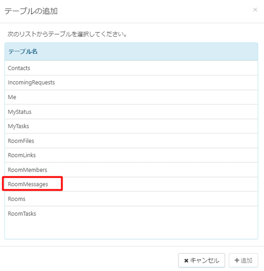Select the highlighted RoomMessages table
This screenshot has width=264, height=271.
tap(28, 184)
